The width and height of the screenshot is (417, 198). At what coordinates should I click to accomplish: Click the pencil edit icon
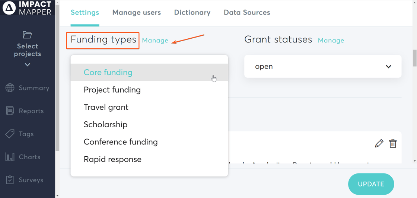point(379,144)
